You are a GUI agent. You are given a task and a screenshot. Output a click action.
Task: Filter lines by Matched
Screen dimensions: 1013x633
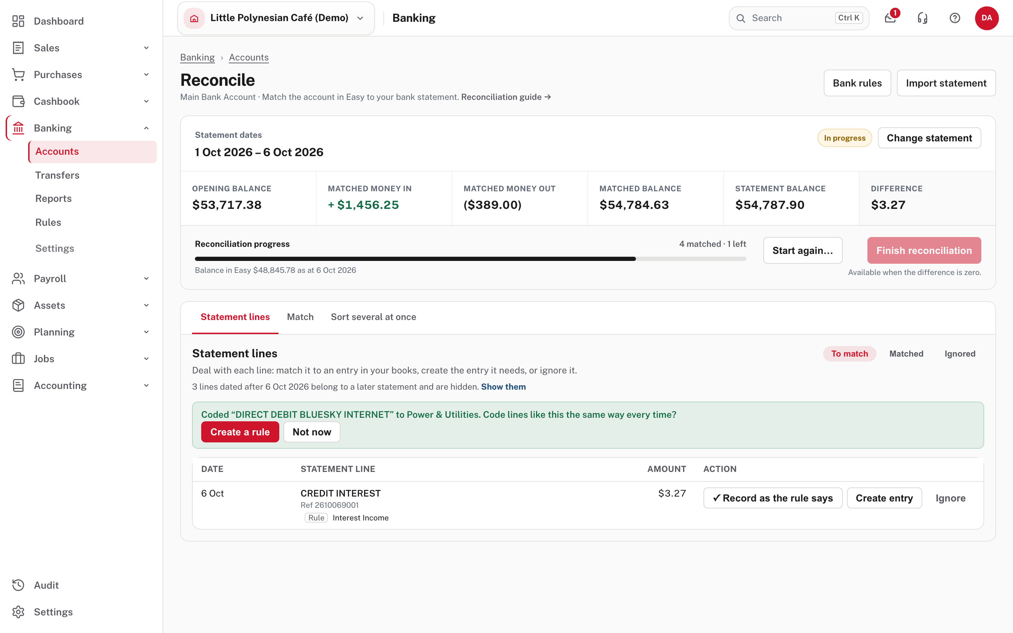click(906, 354)
